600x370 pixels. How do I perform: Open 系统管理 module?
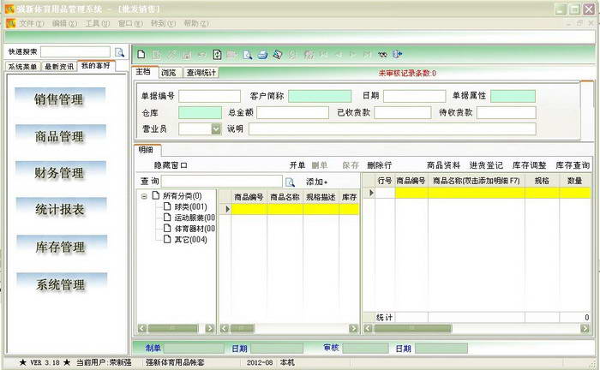tap(61, 284)
